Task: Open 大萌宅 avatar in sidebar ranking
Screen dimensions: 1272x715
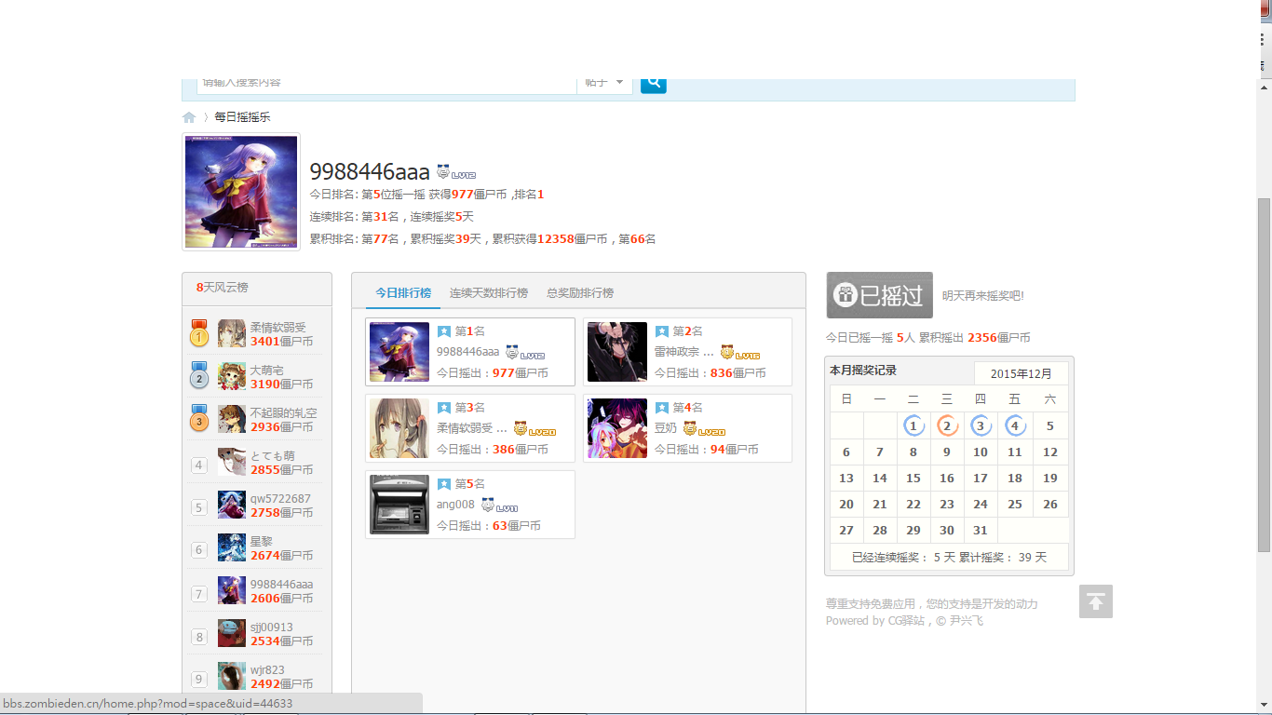Action: point(232,376)
